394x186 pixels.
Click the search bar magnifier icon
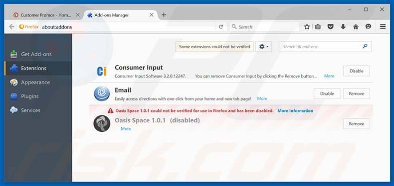tap(234, 26)
